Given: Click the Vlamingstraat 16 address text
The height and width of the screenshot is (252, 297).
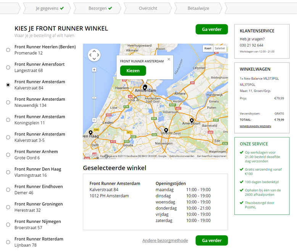Looking at the screenshot, I should point(31,175).
